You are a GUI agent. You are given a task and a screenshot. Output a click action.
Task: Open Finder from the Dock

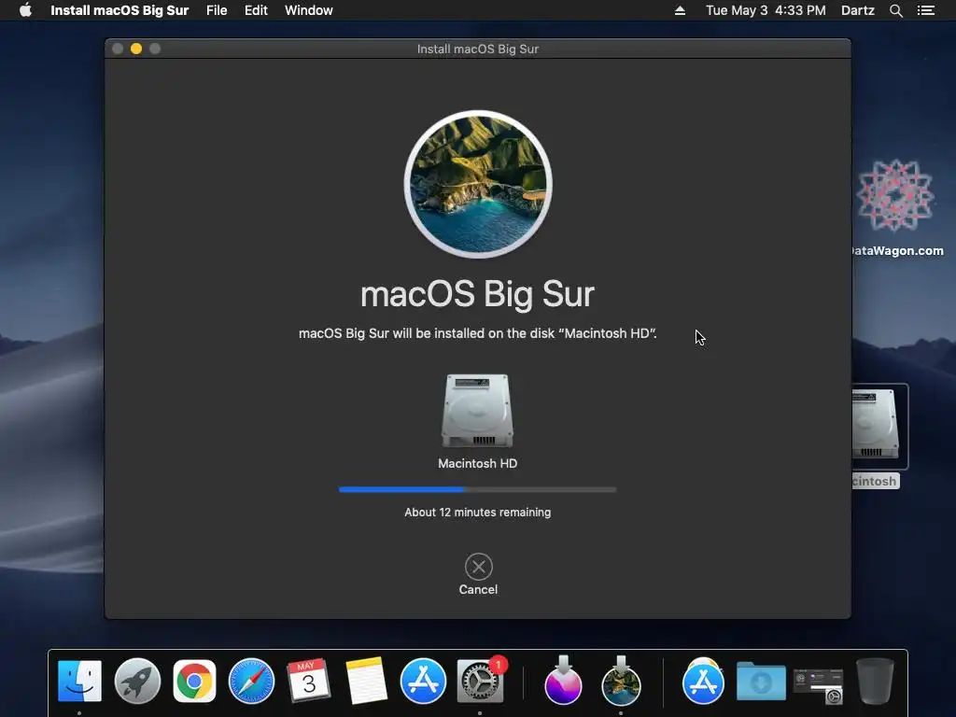(x=79, y=681)
